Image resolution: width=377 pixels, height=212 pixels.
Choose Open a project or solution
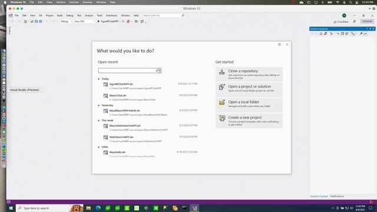click(249, 90)
